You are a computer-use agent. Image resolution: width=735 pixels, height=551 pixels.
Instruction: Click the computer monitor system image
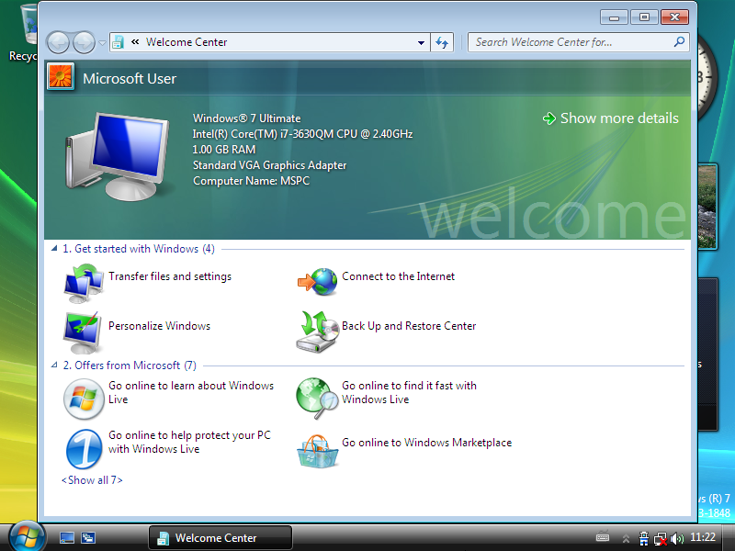[118, 156]
